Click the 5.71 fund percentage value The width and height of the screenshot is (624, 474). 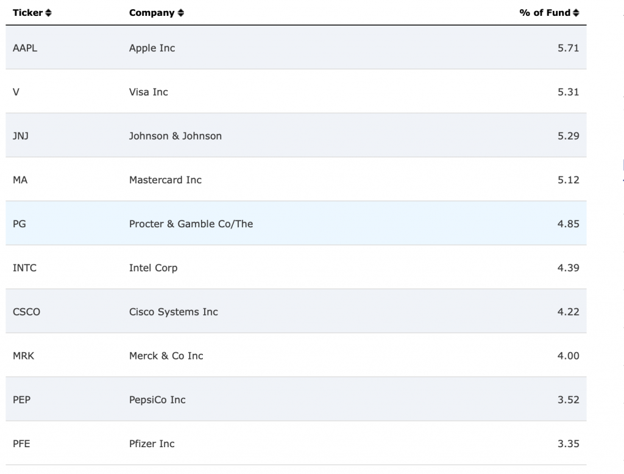[569, 48]
